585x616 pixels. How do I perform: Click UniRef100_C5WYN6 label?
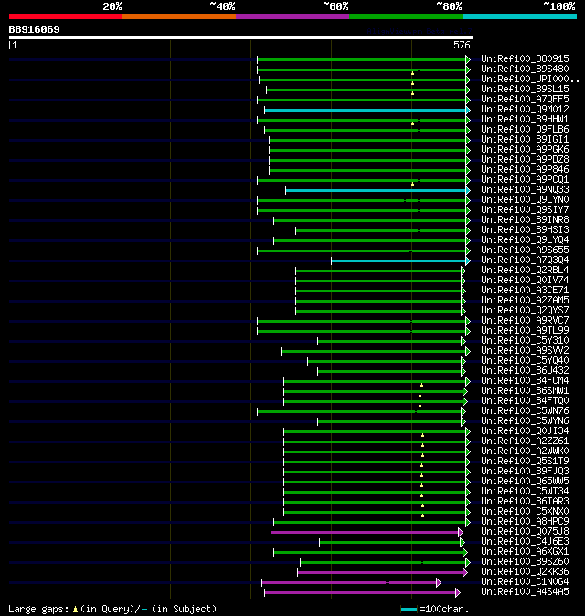tap(525, 420)
